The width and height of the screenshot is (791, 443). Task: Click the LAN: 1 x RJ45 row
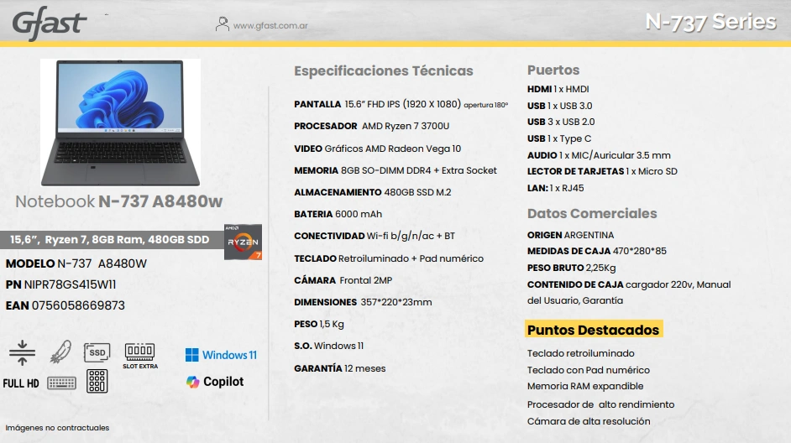(555, 188)
